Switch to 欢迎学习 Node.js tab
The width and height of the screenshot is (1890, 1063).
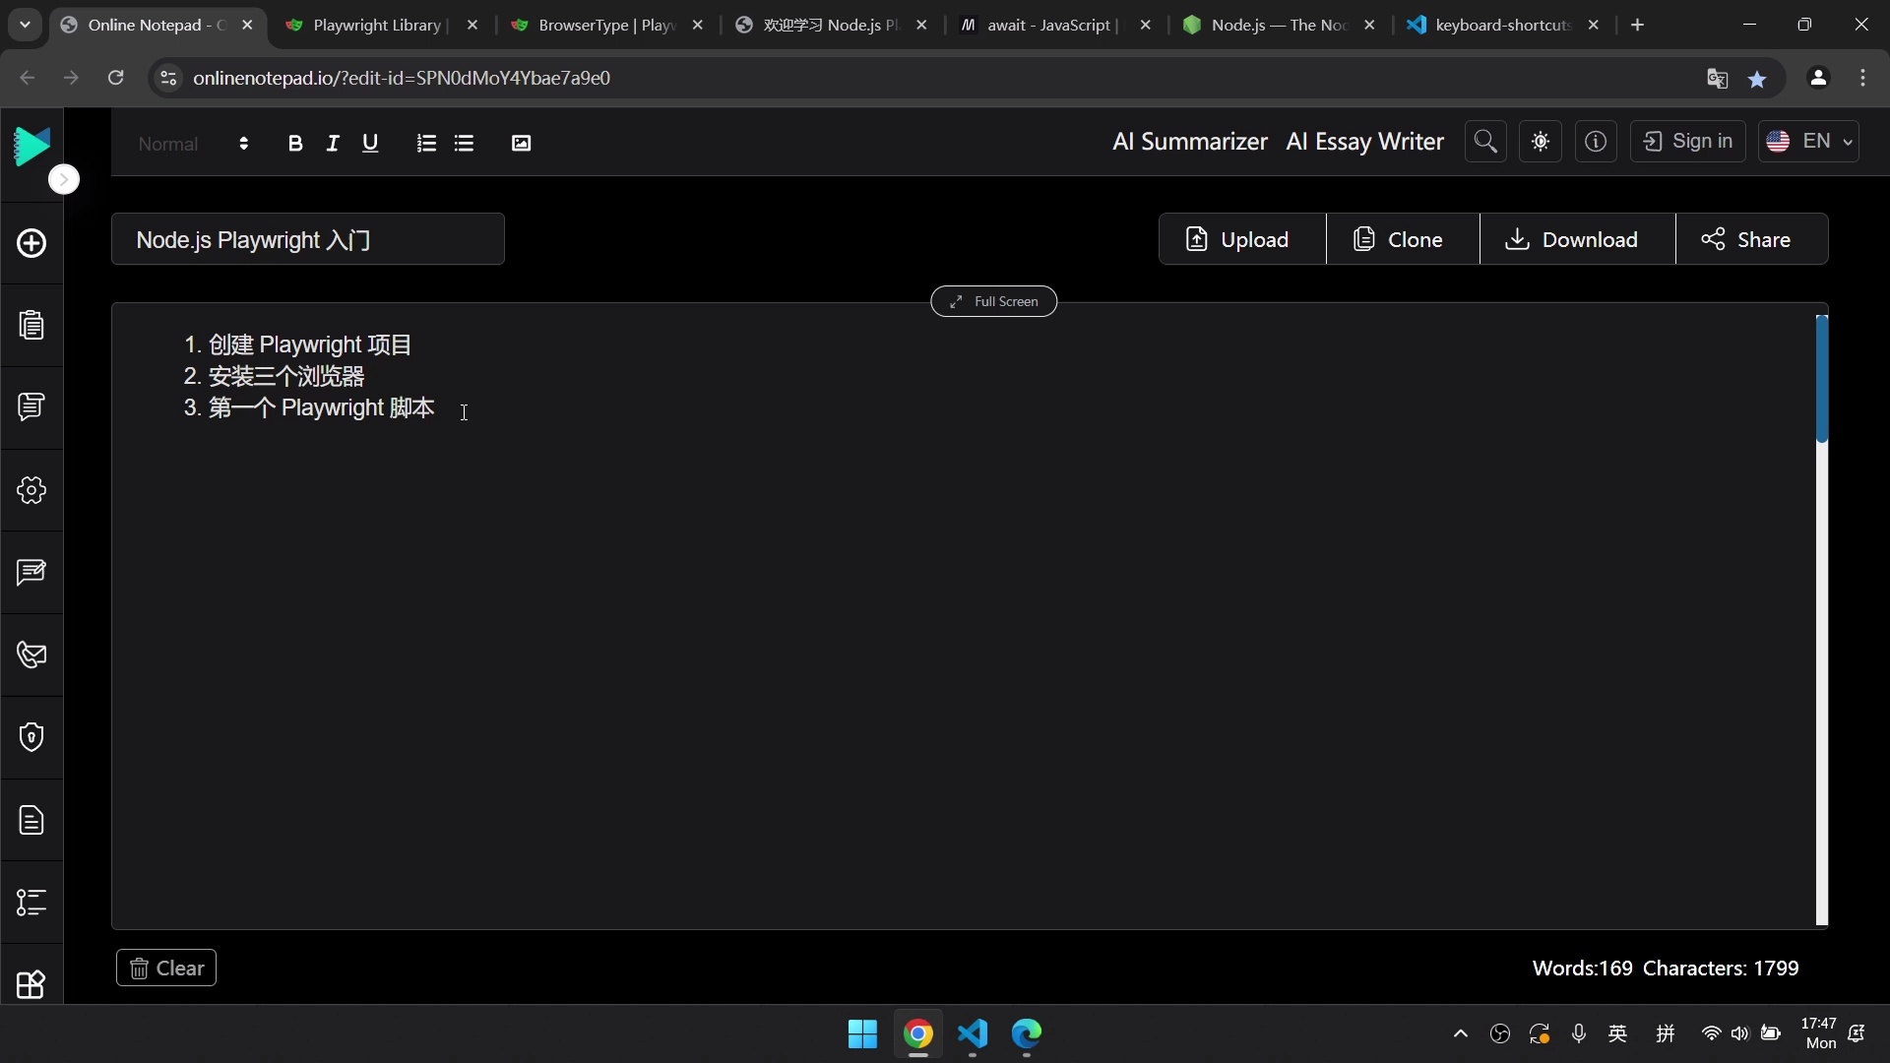pos(817,26)
